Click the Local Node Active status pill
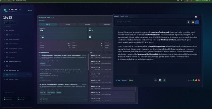The width and height of the screenshot is (212, 109). tap(10, 23)
